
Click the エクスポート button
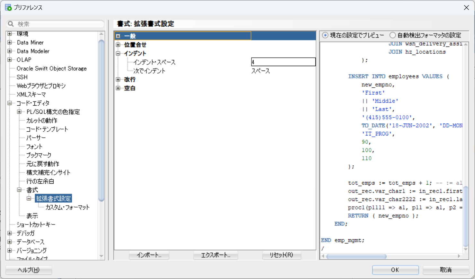[216, 255]
